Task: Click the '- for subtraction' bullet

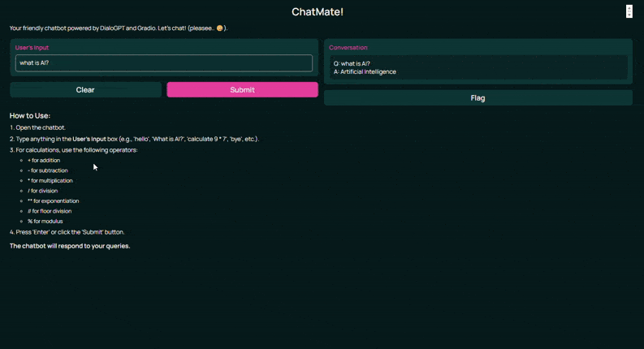Action: (48, 170)
